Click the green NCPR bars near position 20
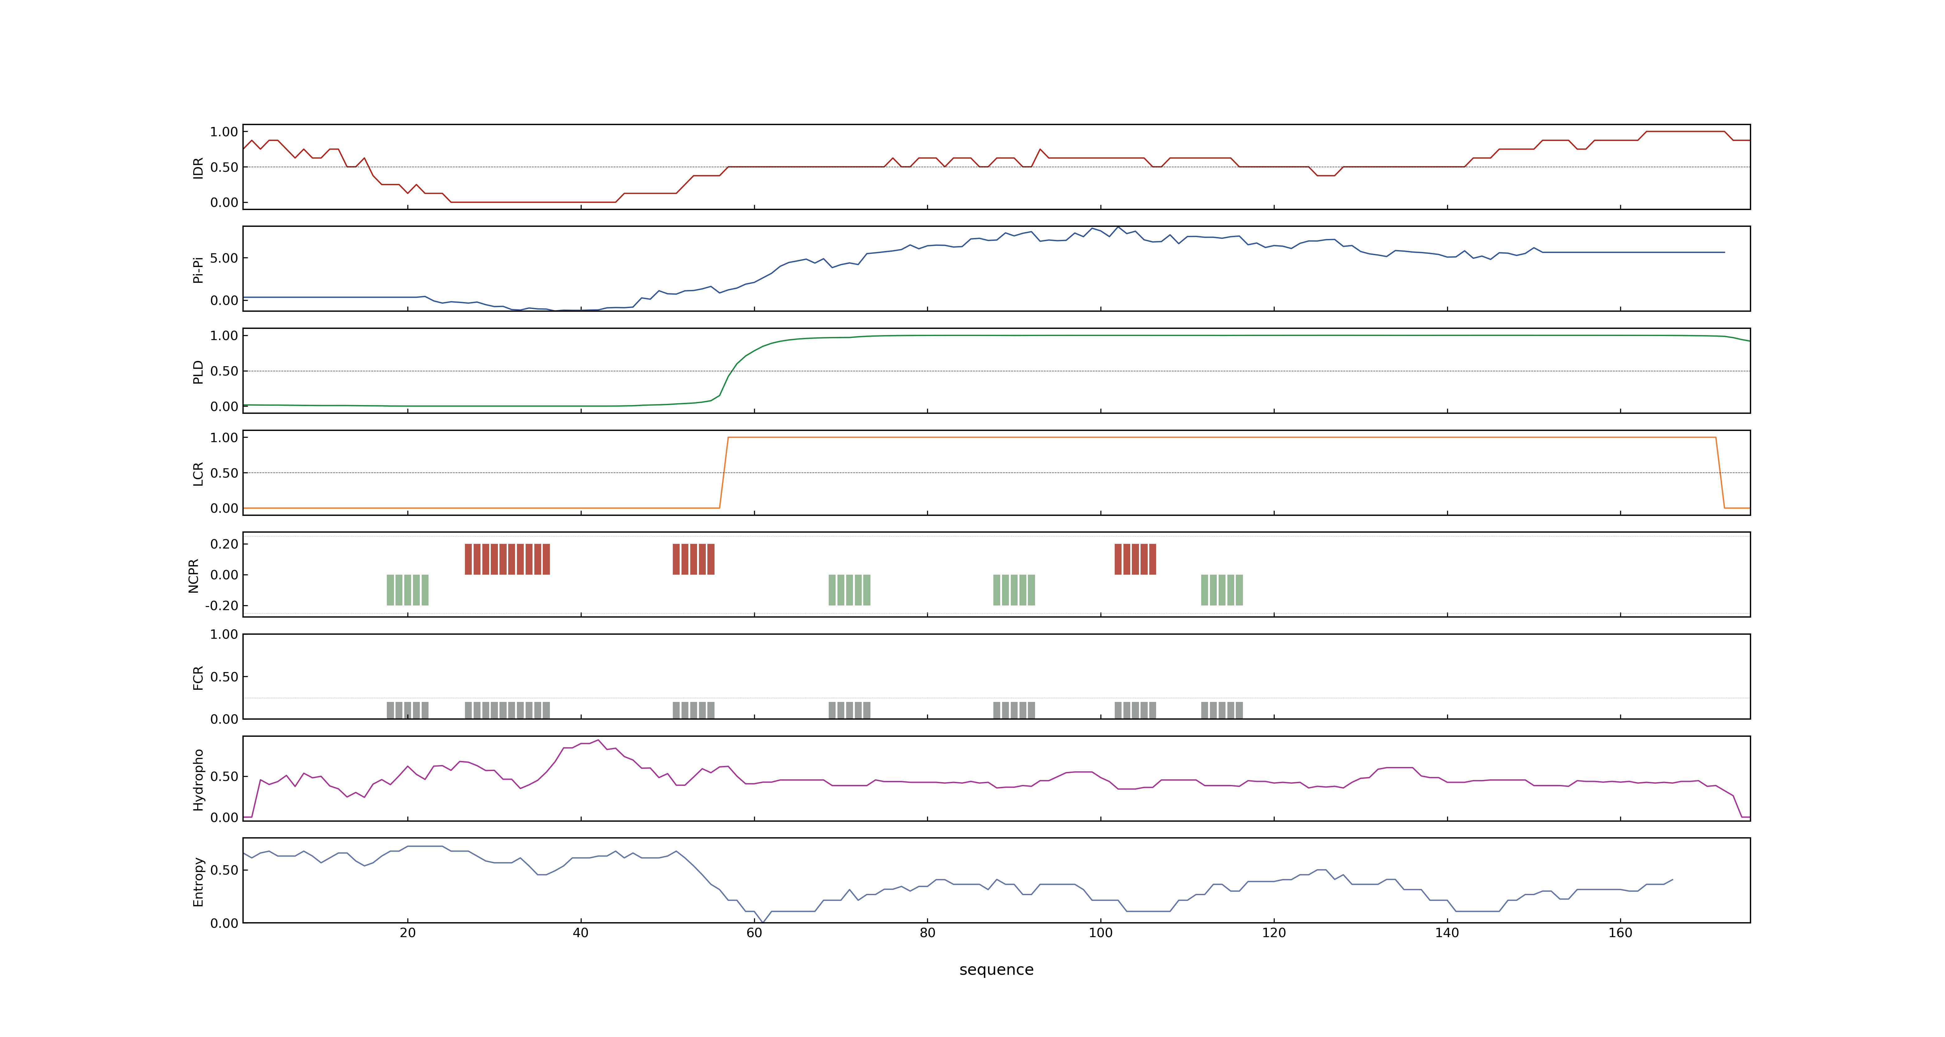The width and height of the screenshot is (1945, 1037). (408, 590)
